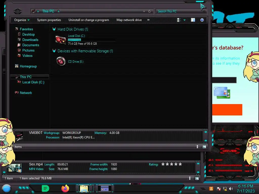
Task: Switch back window to details view icon
Action: 190,178
